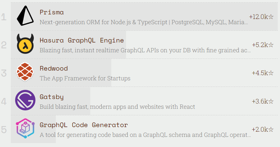Open the Gatsby project title
The height and width of the screenshot is (147, 280).
tap(52, 97)
